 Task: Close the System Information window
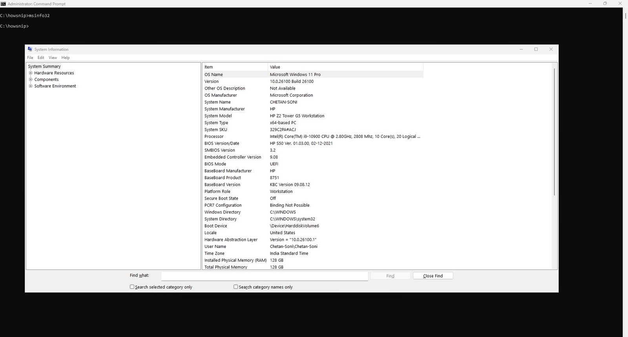coord(551,49)
